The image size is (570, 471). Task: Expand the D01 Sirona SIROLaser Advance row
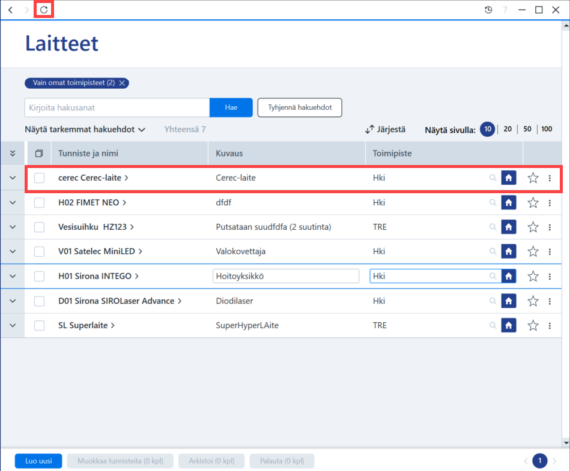click(x=13, y=301)
